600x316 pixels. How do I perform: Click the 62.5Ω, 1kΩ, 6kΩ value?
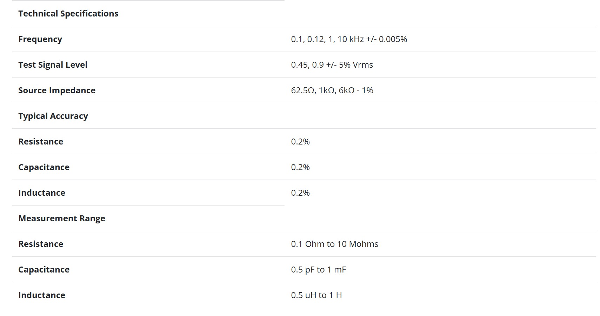[332, 90]
